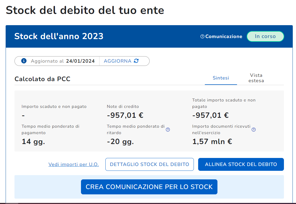This screenshot has width=296, height=204.
Task: Open help for Tempo medio ponderato di ritardo
Action: [168, 130]
